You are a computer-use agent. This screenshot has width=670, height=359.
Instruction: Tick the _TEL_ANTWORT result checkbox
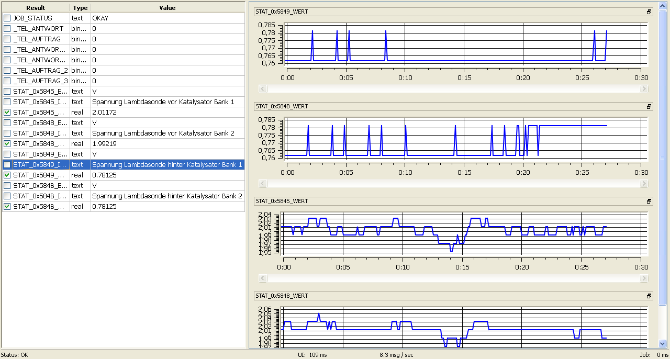pos(7,28)
